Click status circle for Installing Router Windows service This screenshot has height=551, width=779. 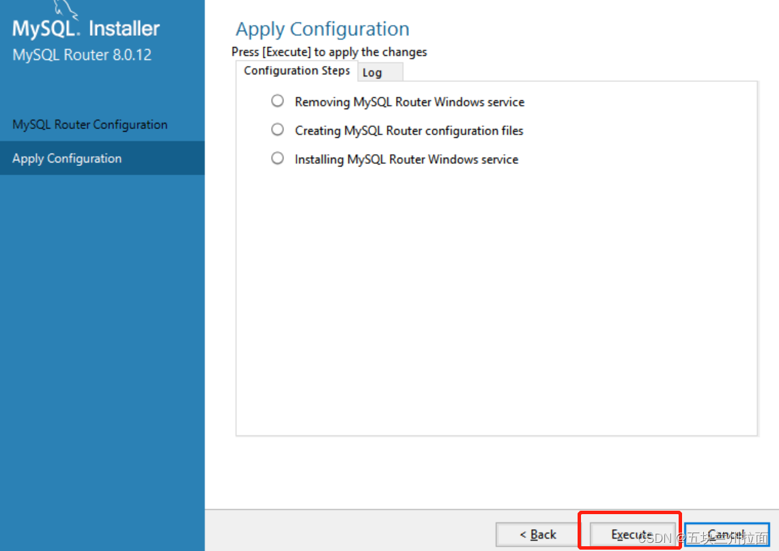[277, 158]
